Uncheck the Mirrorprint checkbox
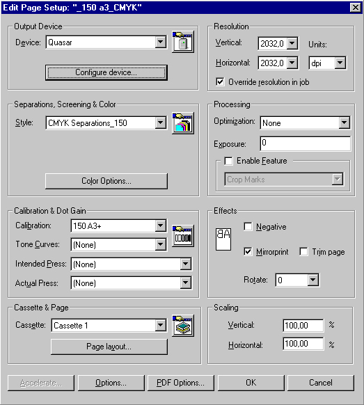This screenshot has height=405, width=364. 248,251
